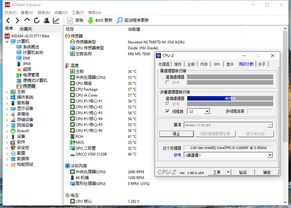291x208 pixels.
Task: Open the 线程数 thread count dropdown
Action: point(207,111)
